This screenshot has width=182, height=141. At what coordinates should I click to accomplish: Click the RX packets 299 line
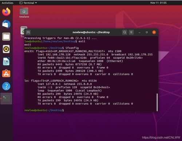click(x=68, y=94)
